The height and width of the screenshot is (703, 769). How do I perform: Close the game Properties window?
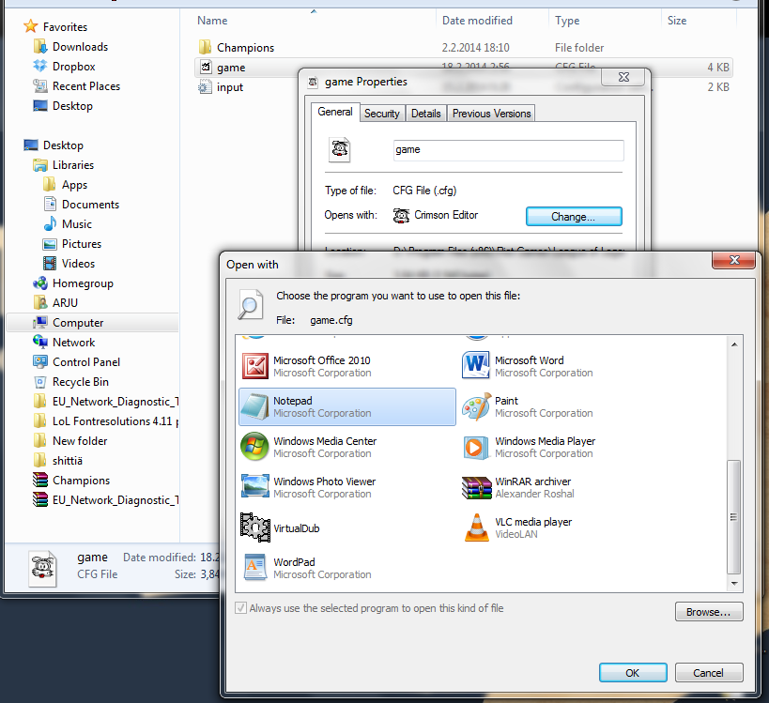tap(623, 77)
